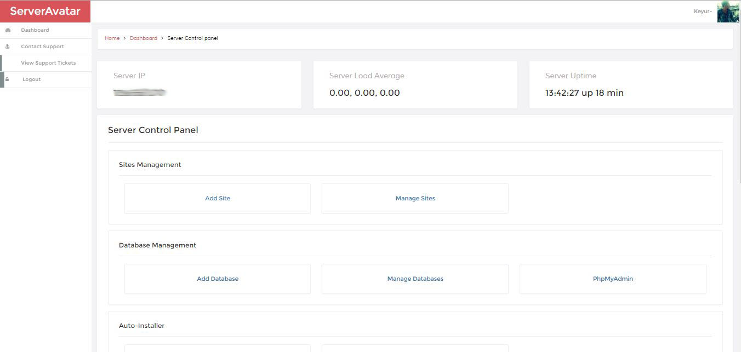Choose Add Database
741x352 pixels.
tap(218, 279)
